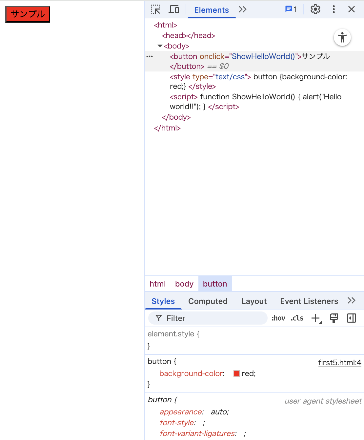Open the DevTools three-dot customize menu
The width and height of the screenshot is (364, 440).
[x=334, y=10]
